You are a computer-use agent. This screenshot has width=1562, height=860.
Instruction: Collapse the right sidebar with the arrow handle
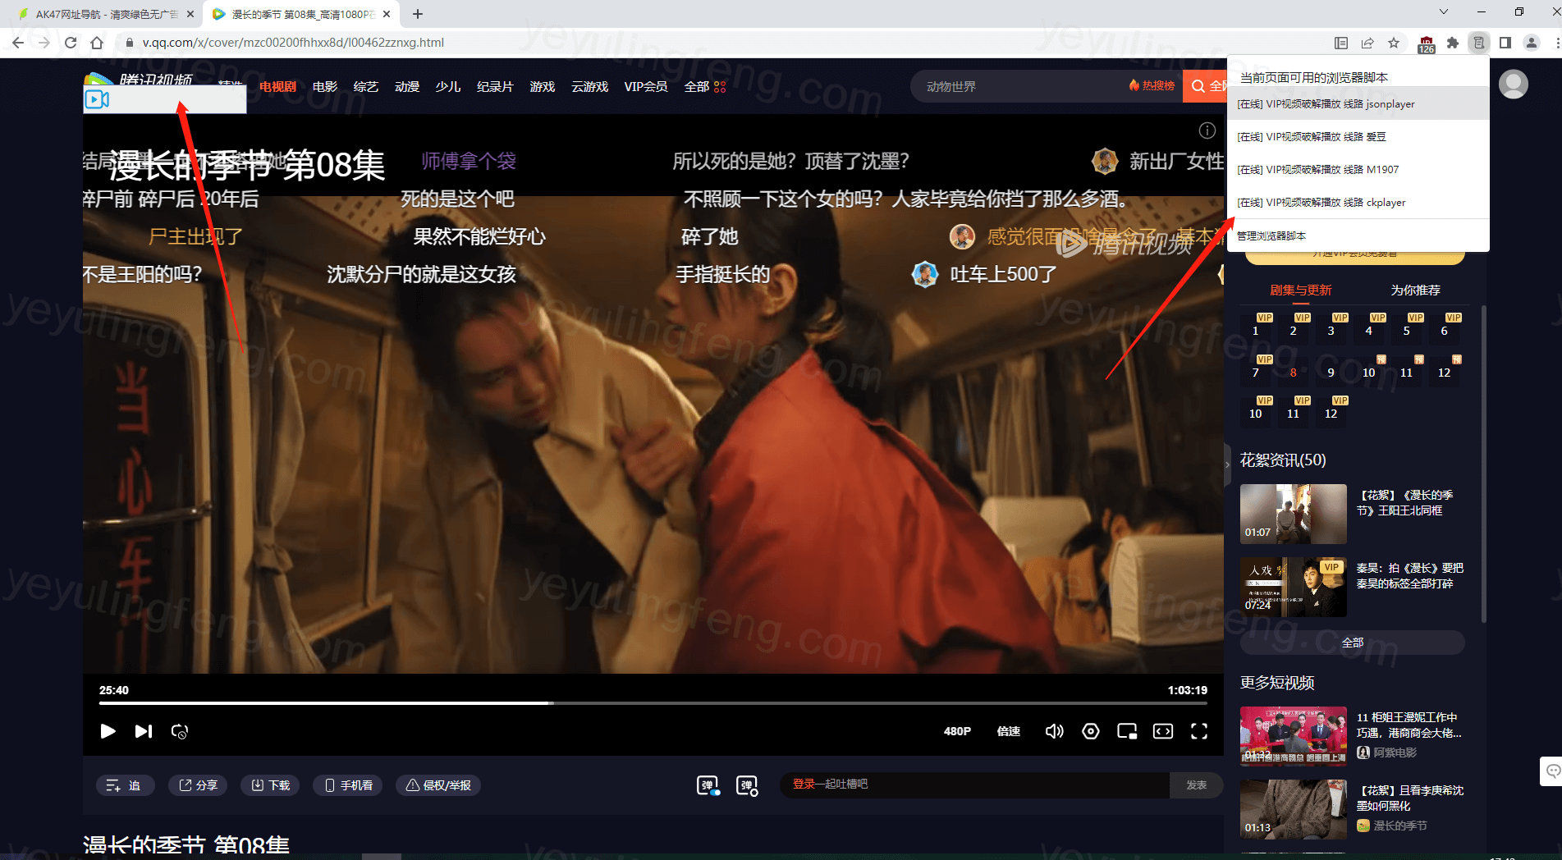[x=1228, y=464]
